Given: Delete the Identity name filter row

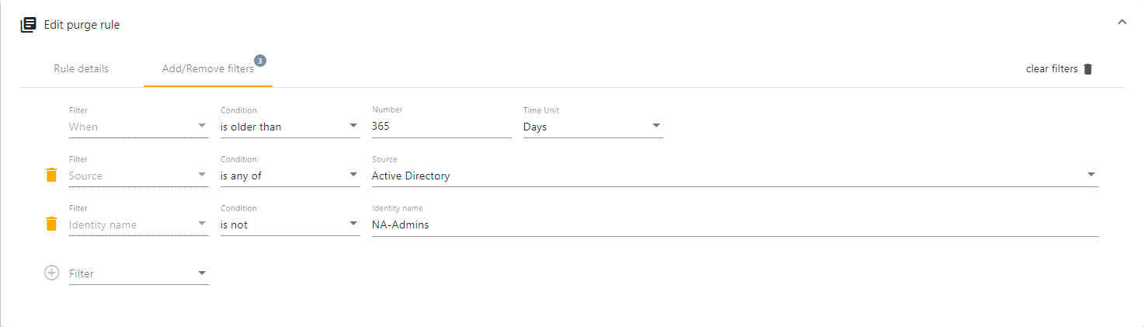Looking at the screenshot, I should point(51,224).
